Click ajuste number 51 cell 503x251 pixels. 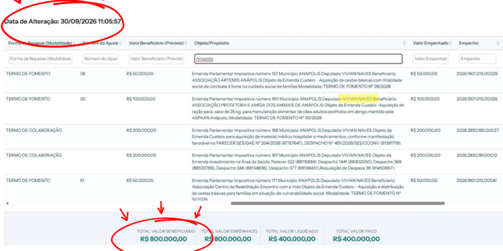coord(82,181)
